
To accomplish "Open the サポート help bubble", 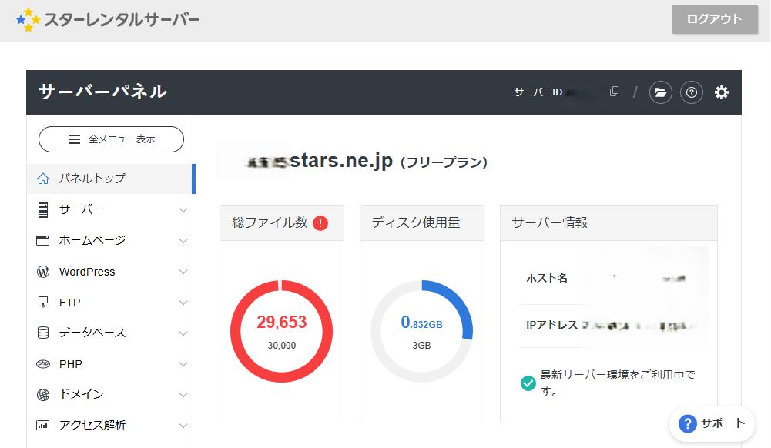I will [x=712, y=423].
